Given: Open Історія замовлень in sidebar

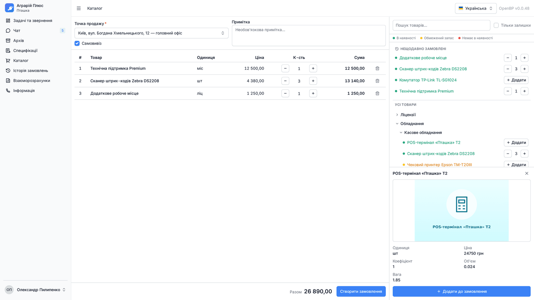Looking at the screenshot, I should coord(31,71).
